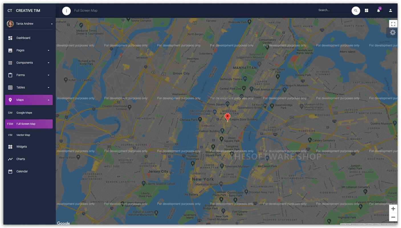The image size is (401, 228).
Task: Select the Vector Map menu item
Action: pyautogui.click(x=23, y=135)
